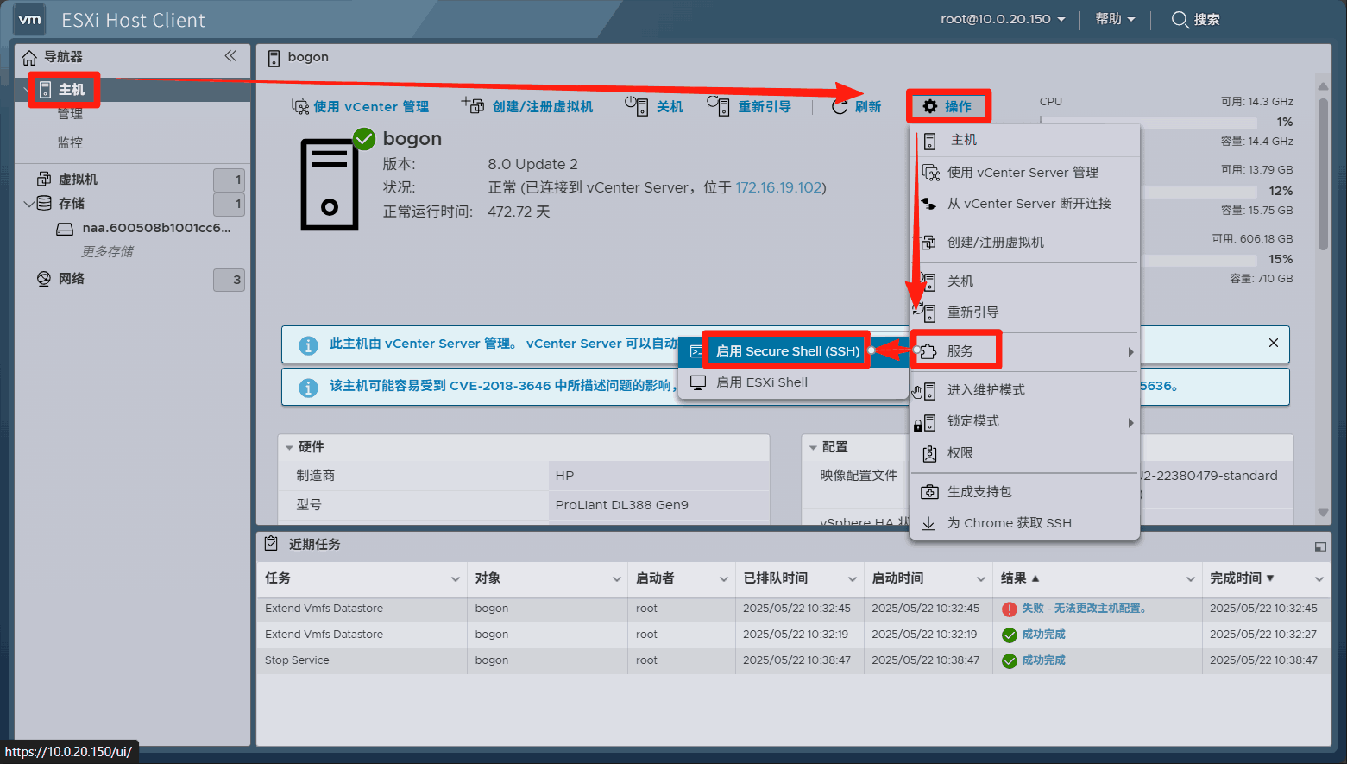Collapse the 硬件 hardware section

click(x=289, y=447)
